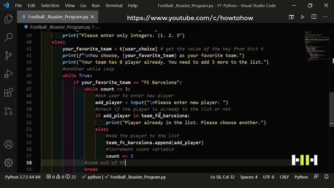Open the Search view in activity bar
Viewport: 334px width, 188px height.
8,37
